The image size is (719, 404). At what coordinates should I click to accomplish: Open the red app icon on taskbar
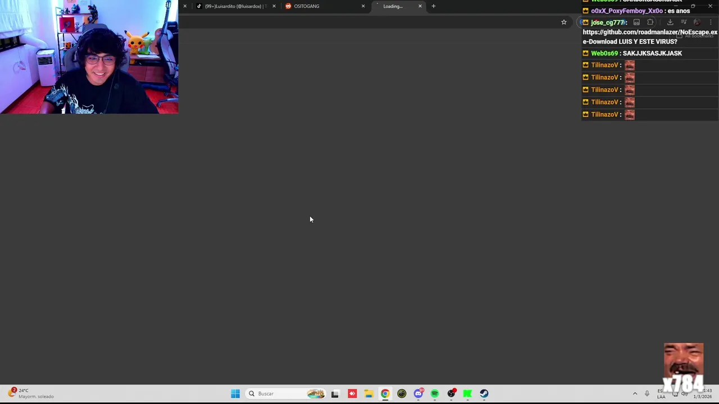click(x=352, y=393)
